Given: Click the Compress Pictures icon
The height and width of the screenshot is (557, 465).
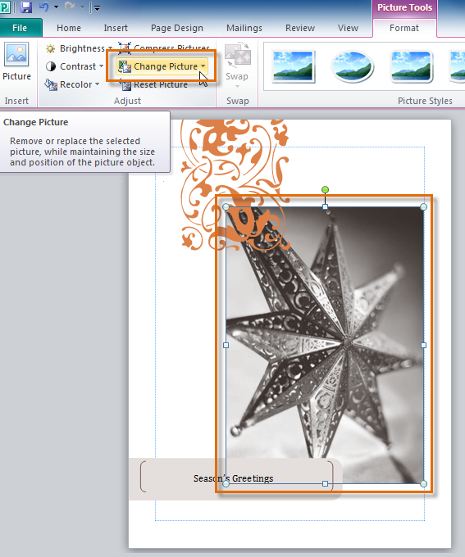Looking at the screenshot, I should click(125, 48).
